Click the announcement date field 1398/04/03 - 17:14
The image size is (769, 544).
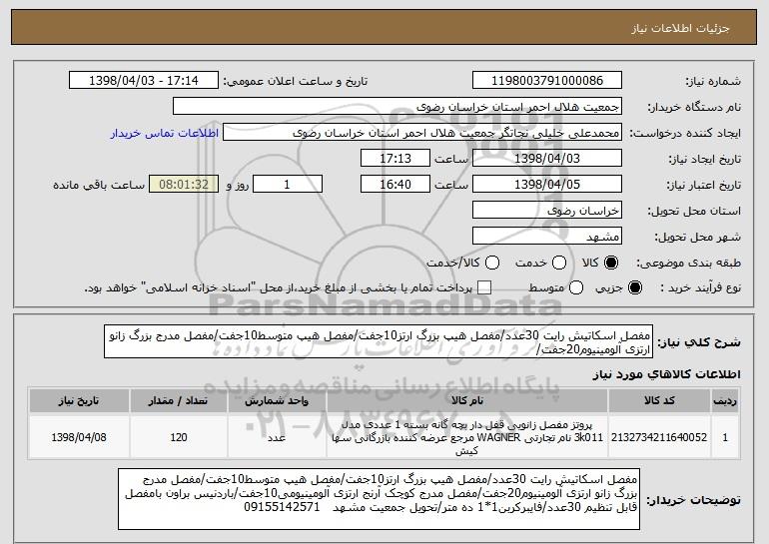144,81
